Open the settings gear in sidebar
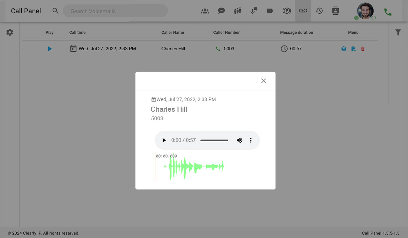This screenshot has width=408, height=238. (x=10, y=32)
